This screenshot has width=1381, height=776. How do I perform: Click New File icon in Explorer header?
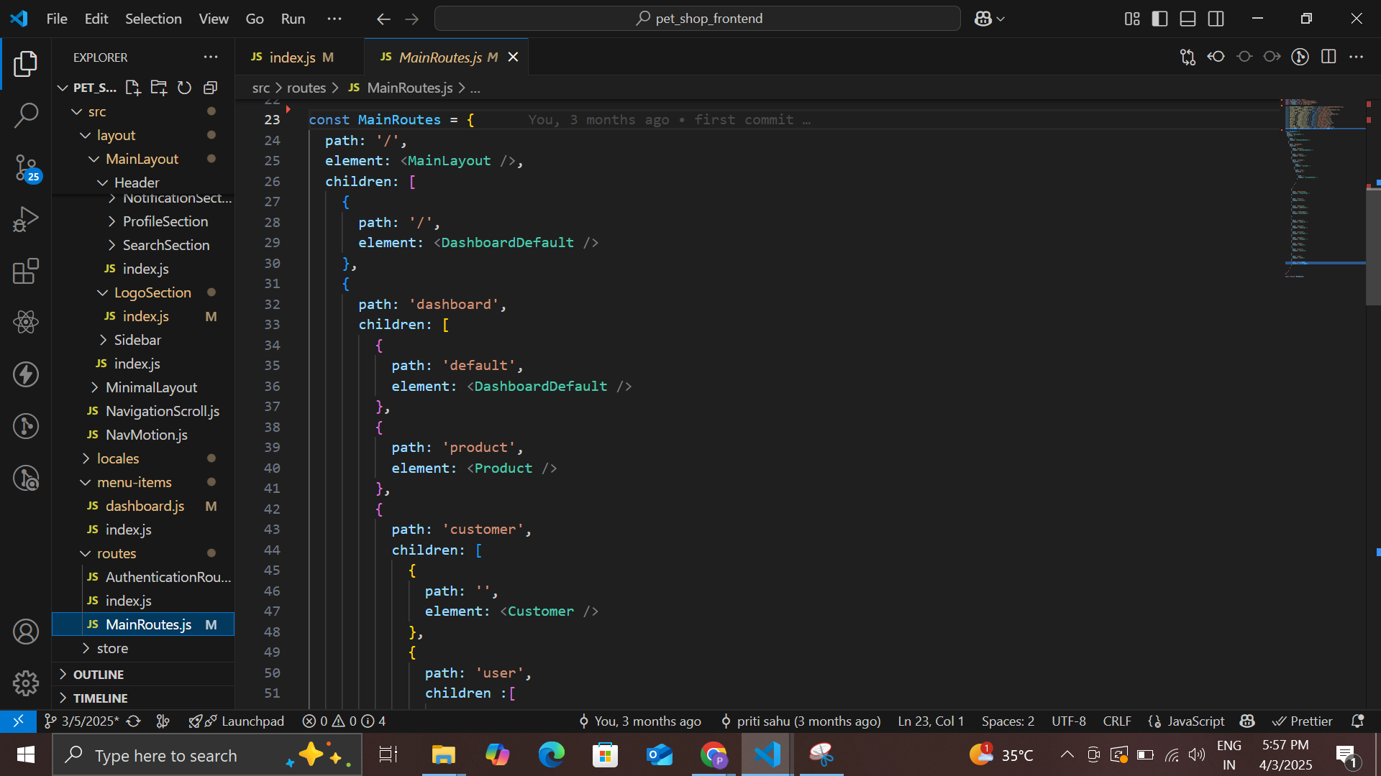pos(132,88)
